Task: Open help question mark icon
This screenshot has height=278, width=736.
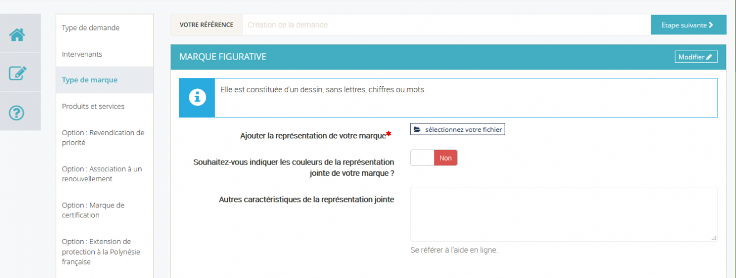Action: tap(17, 113)
